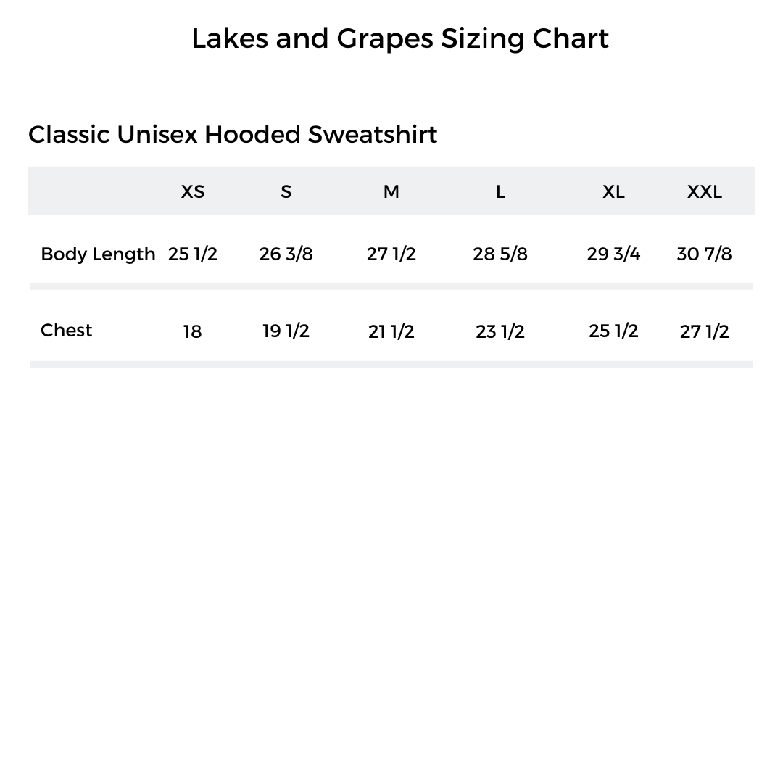Select the S size column header
The height and width of the screenshot is (783, 783).
pos(286,191)
